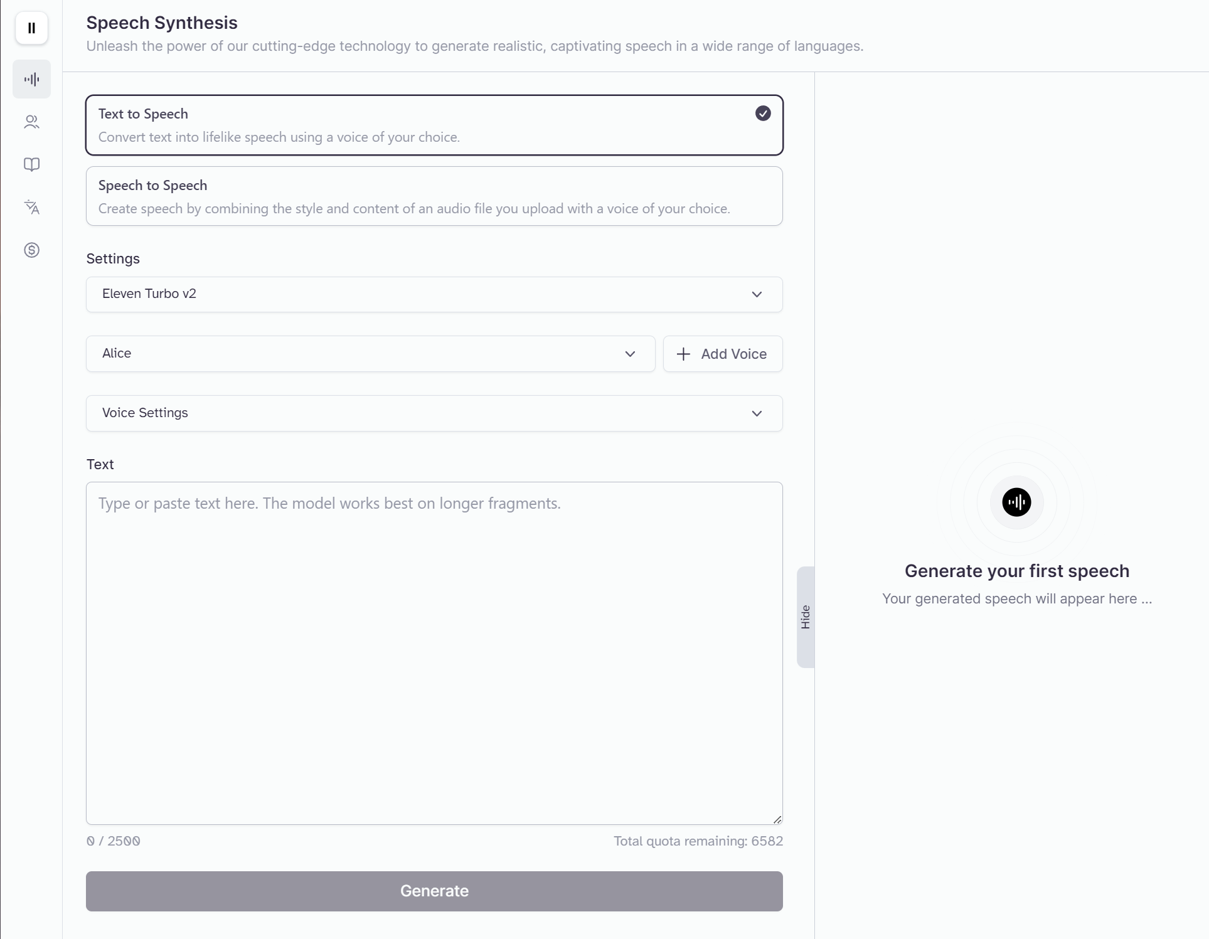Open the Eleven Turbo v2 model dropdown
The width and height of the screenshot is (1209, 939).
[x=434, y=294]
